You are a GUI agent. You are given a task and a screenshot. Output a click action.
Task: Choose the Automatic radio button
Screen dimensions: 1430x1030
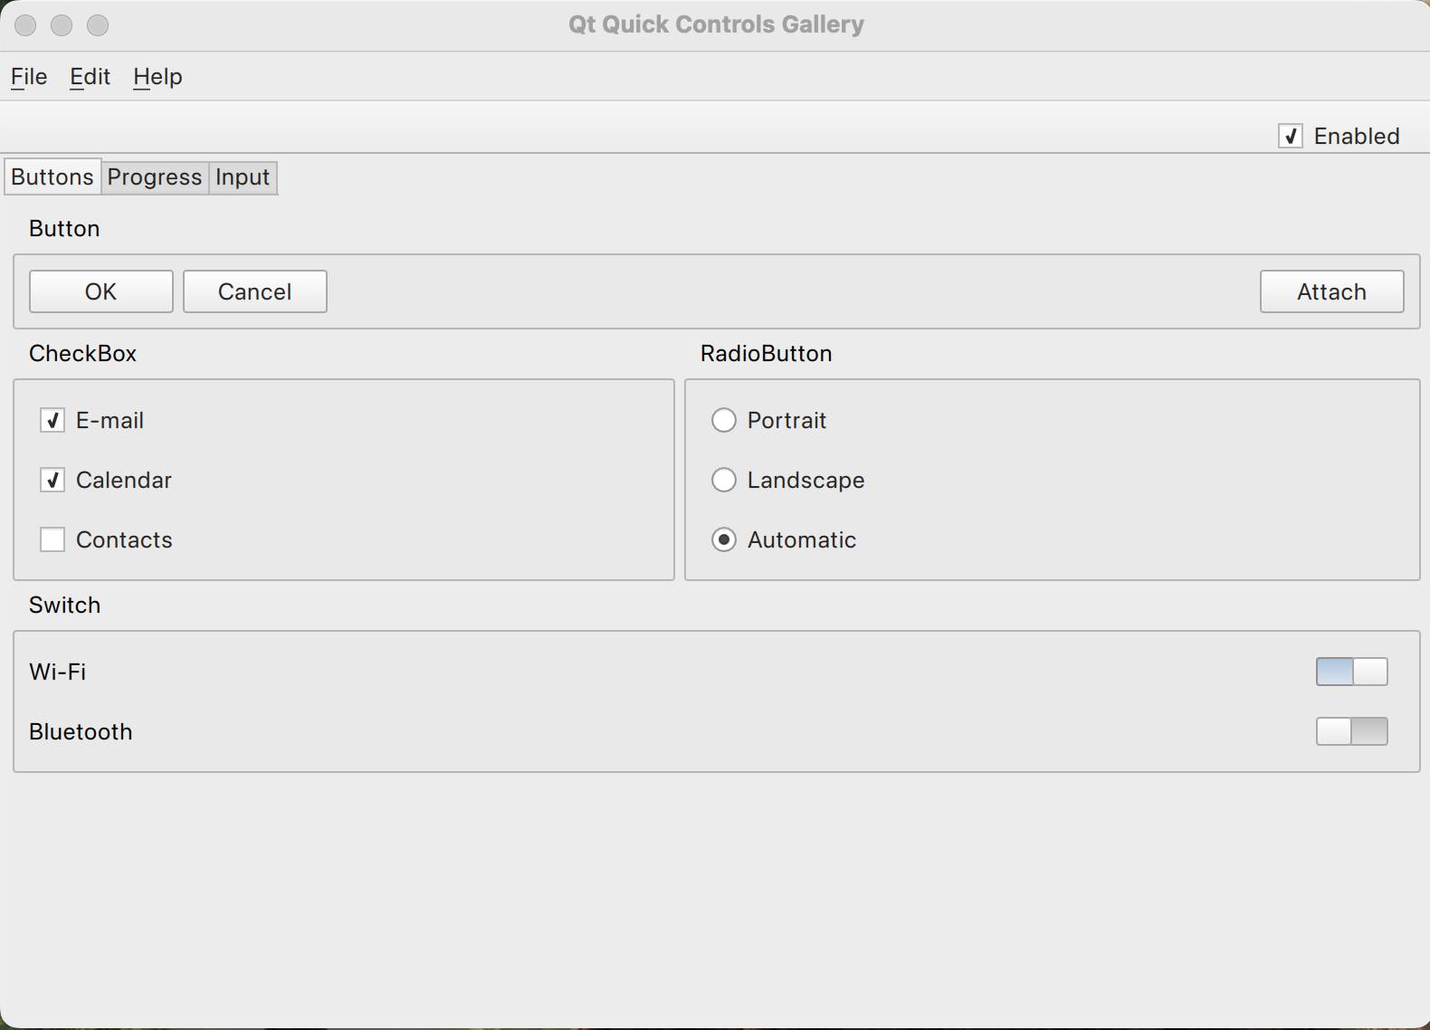[x=724, y=540]
